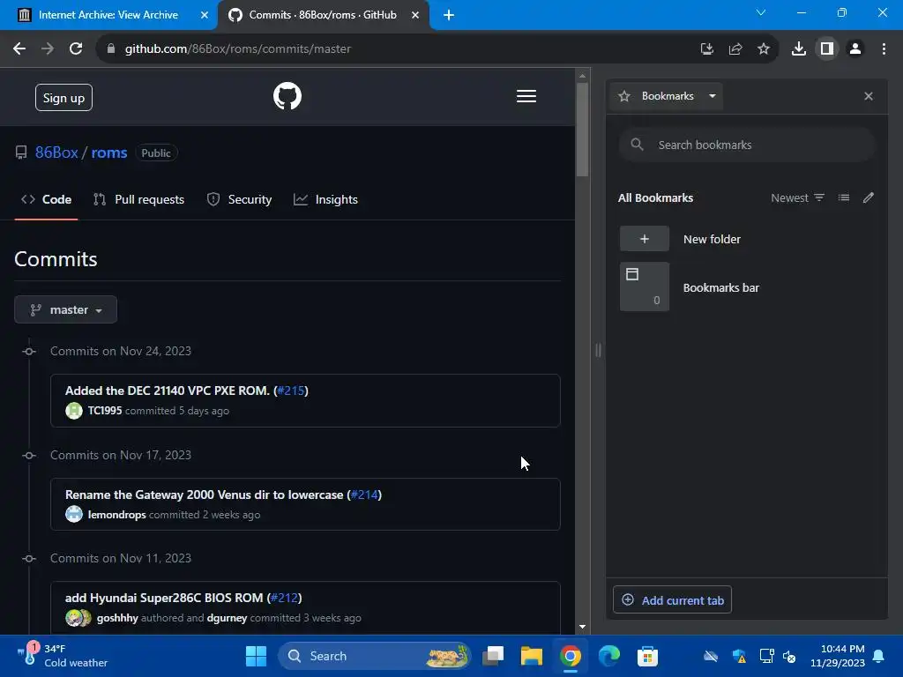
Task: Open the Newest sort dropdown
Action: [x=797, y=197]
